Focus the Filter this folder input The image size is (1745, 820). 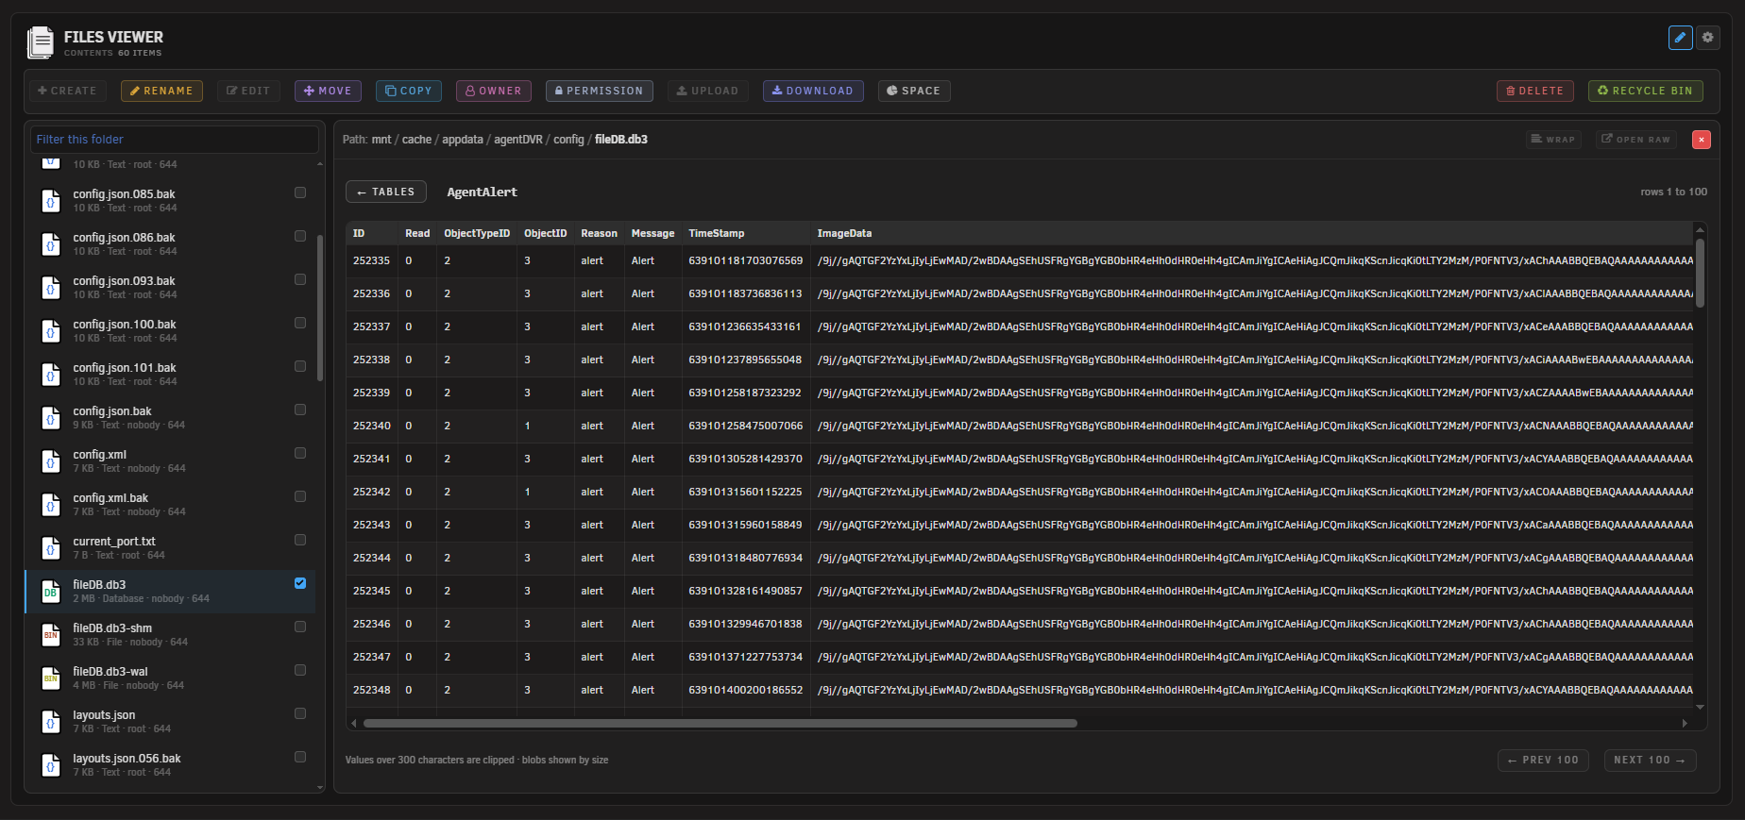tap(174, 139)
